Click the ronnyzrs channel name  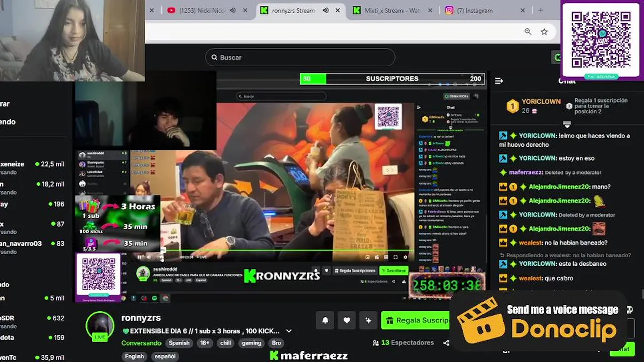click(x=141, y=318)
